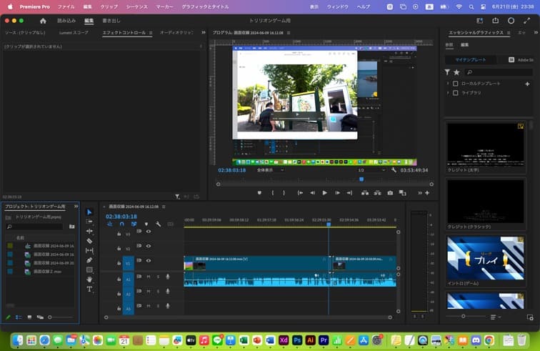Adjust project panel thumbnail zoom slider
This screenshot has width=540, height=351.
click(x=50, y=317)
